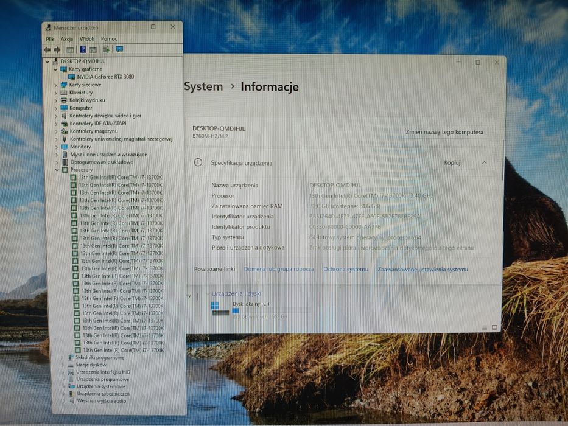The image size is (568, 426).
Task: Collapse the Procesory branch
Action: pos(57,170)
